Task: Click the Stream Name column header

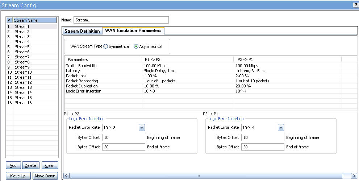Action: pos(35,20)
